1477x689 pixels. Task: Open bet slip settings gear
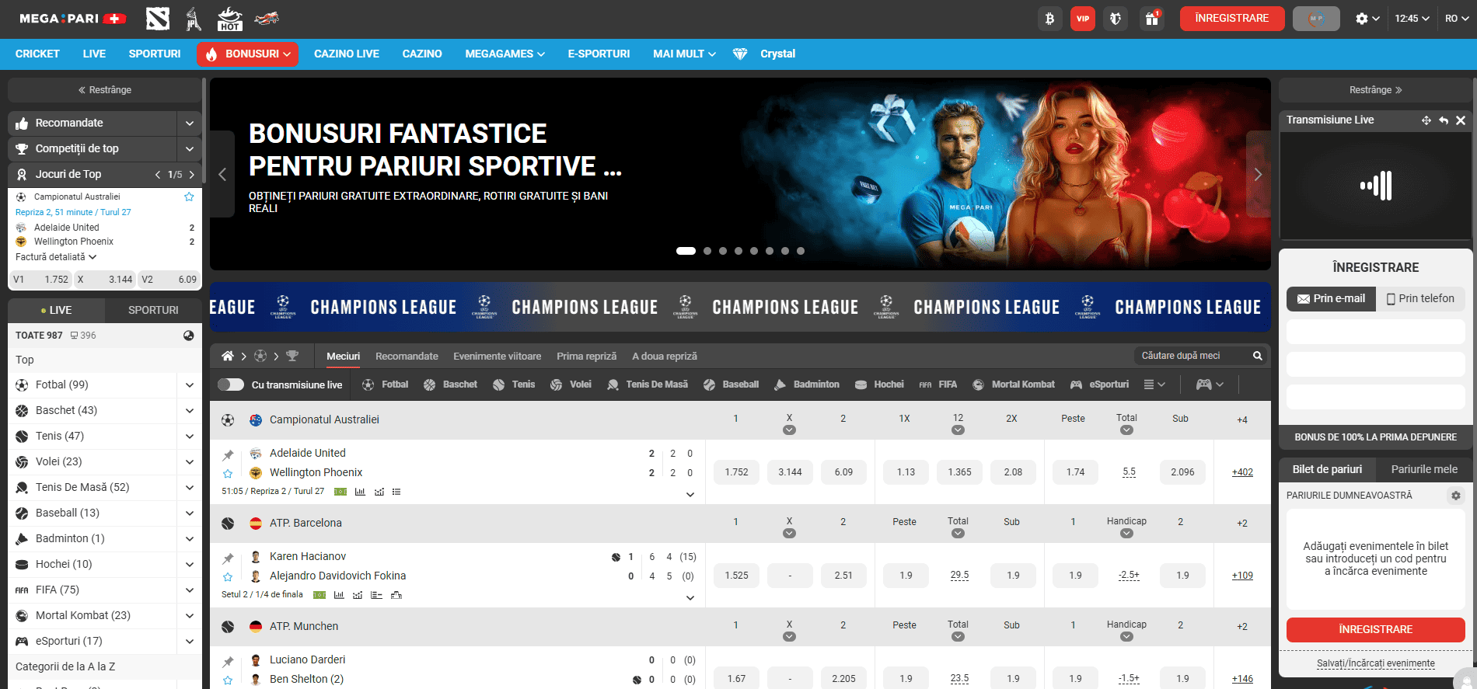pyautogui.click(x=1455, y=496)
